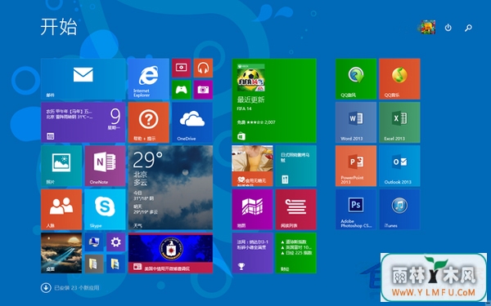Launch Excel 2013 tile
Viewport: 491px width, 306px height.
pos(399,122)
